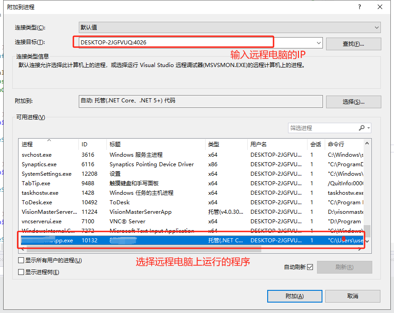The height and width of the screenshot is (313, 394).
Task: Click the vertical scrollbar thumb in process list
Action: 367,231
